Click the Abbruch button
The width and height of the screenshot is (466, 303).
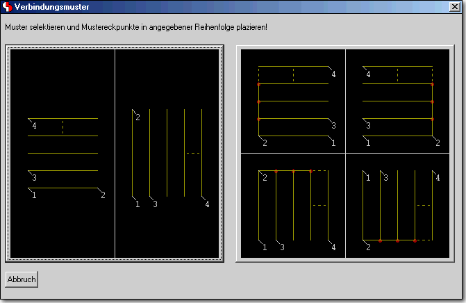tap(22, 279)
